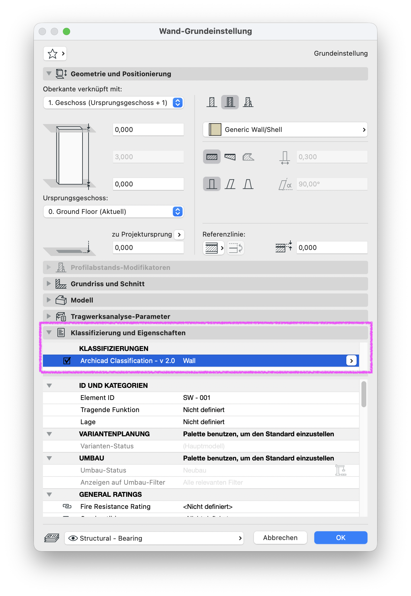Collapse VARIANTENPLANUNG group
This screenshot has width=411, height=596.
coord(49,434)
